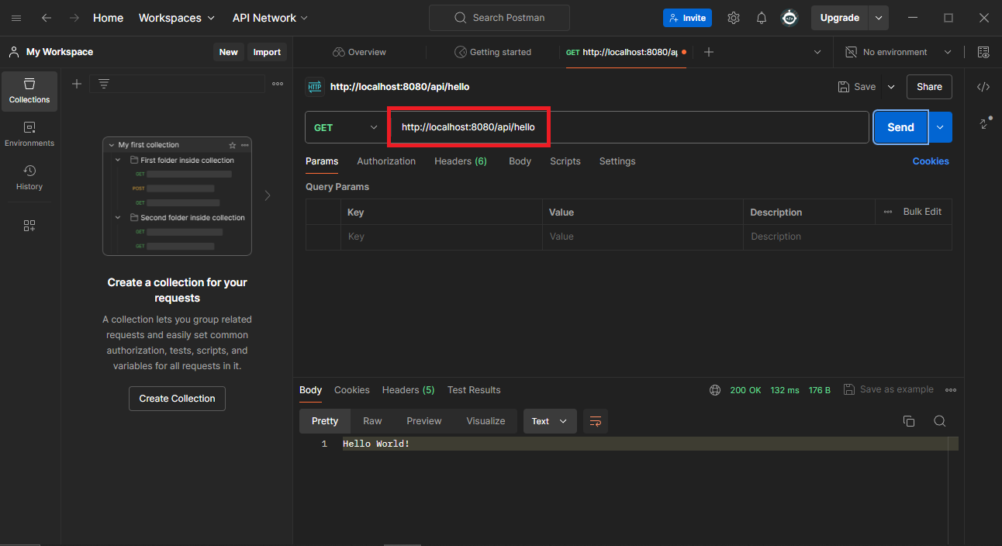The height and width of the screenshot is (546, 1002).
Task: Click the query param Key cell
Action: click(441, 237)
